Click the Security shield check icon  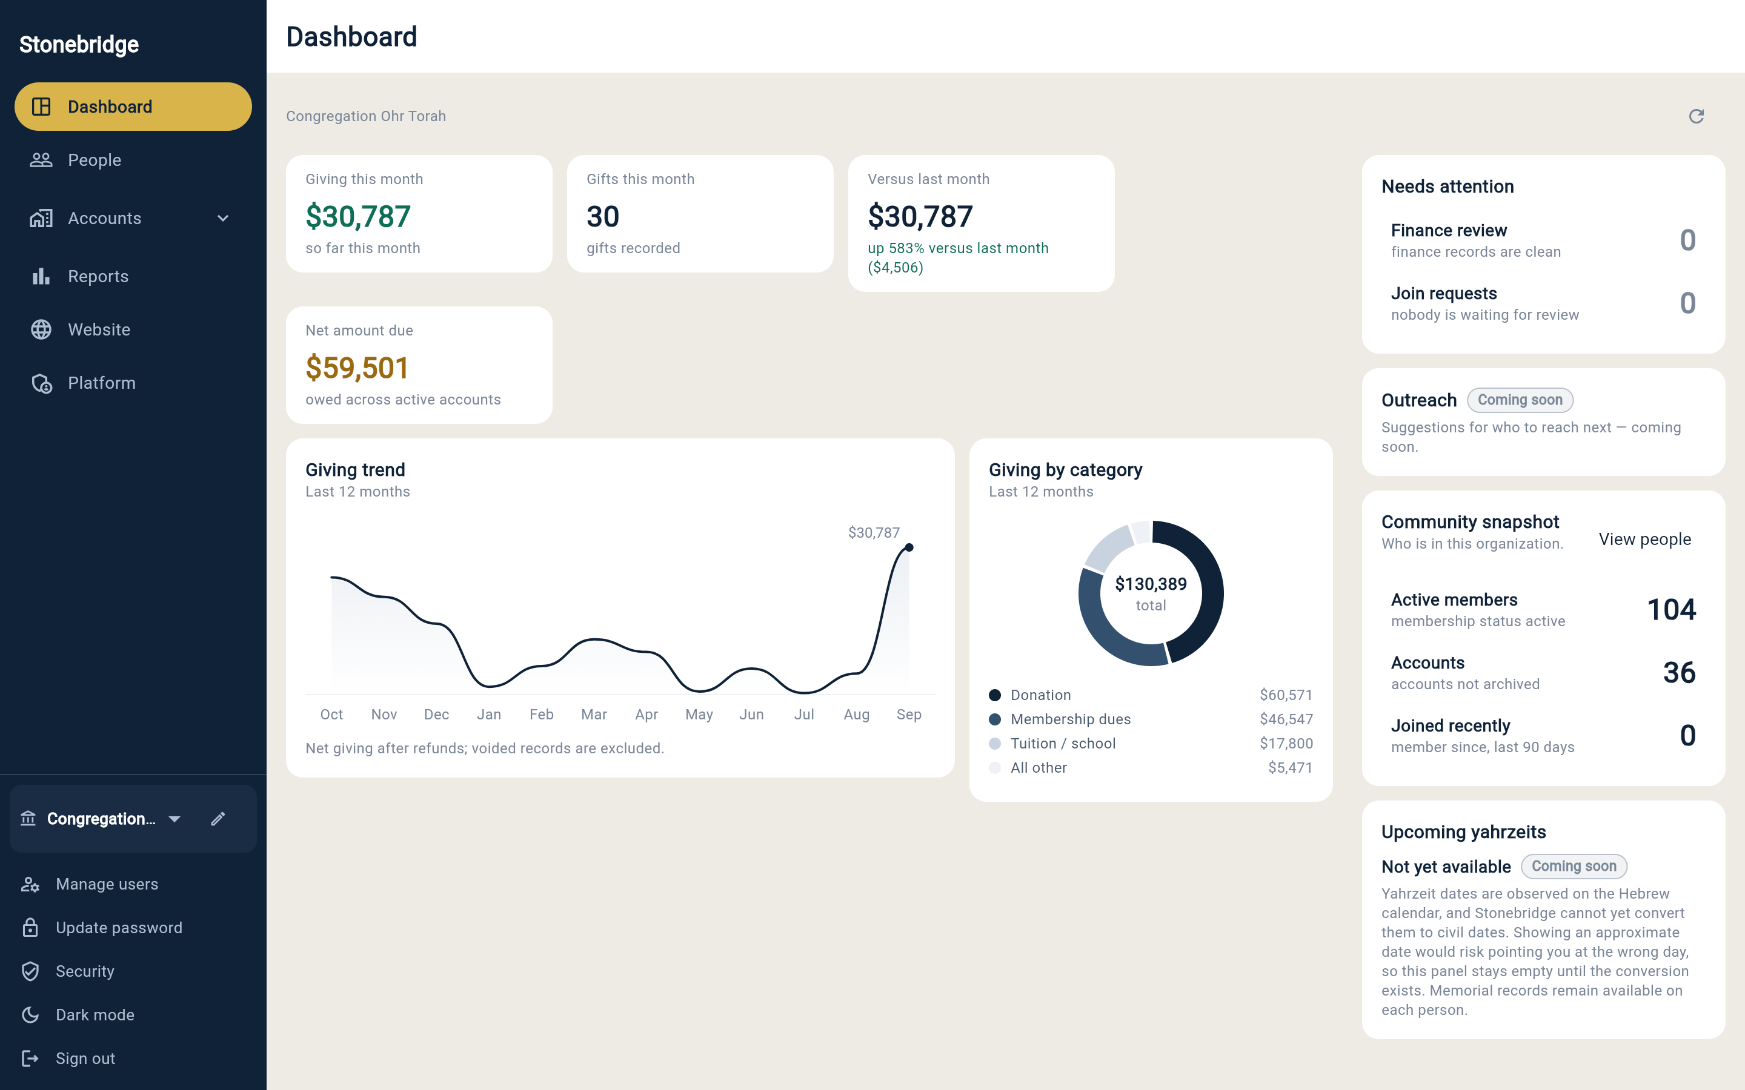click(30, 971)
